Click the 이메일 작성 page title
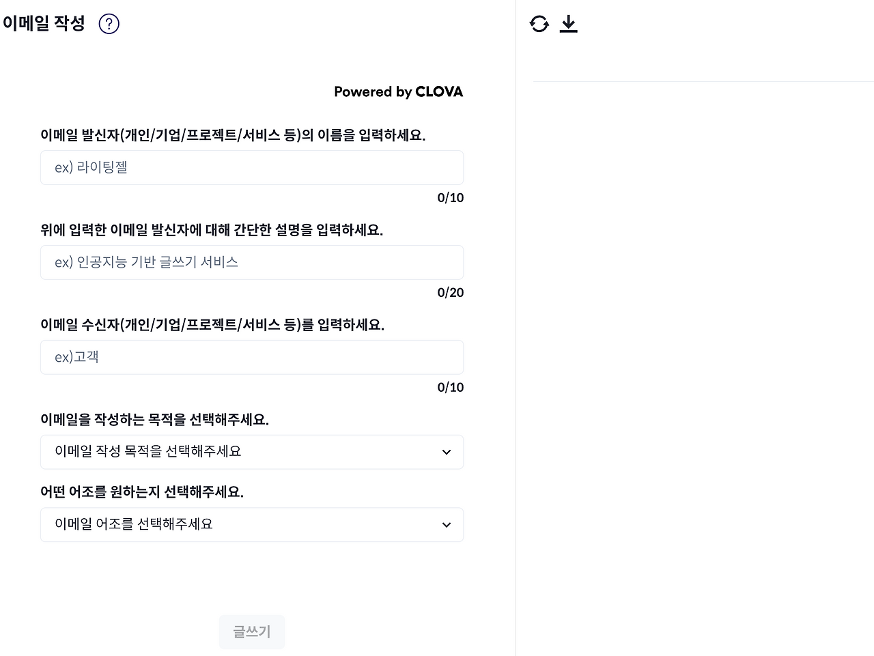The height and width of the screenshot is (656, 874). tap(44, 23)
